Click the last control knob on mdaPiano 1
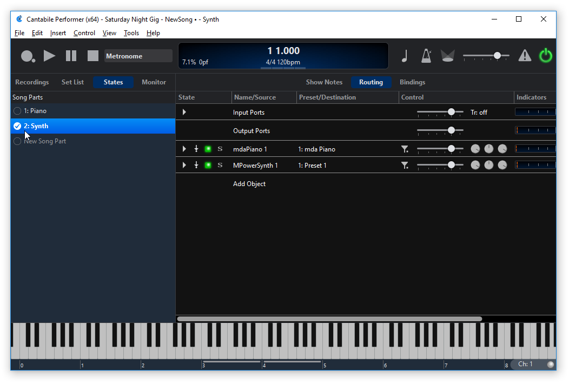The height and width of the screenshot is (383, 569). click(x=502, y=149)
